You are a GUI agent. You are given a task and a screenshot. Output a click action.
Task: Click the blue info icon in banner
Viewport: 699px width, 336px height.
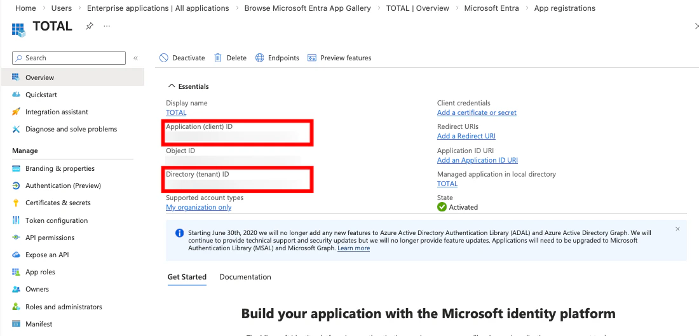pyautogui.click(x=179, y=233)
